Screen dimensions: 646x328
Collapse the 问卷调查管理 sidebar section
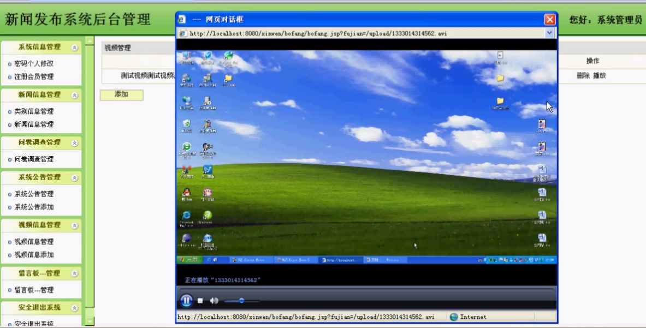coord(75,143)
